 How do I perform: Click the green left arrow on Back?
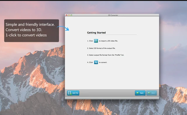click(138, 93)
